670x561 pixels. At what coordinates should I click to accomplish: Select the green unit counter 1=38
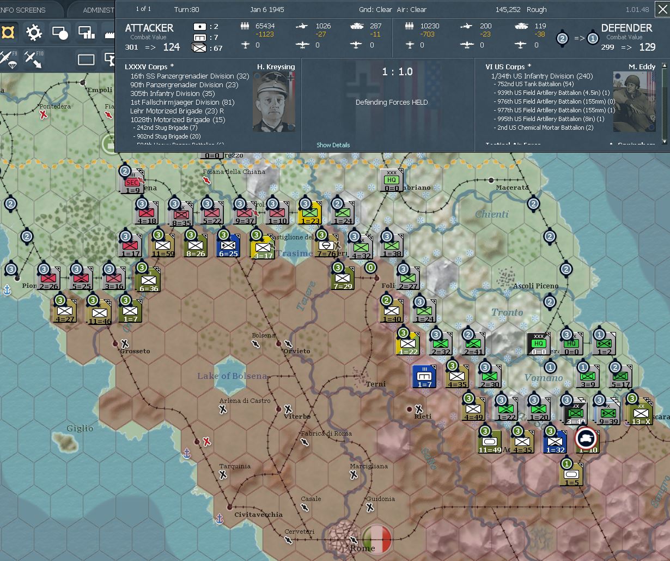(x=392, y=246)
